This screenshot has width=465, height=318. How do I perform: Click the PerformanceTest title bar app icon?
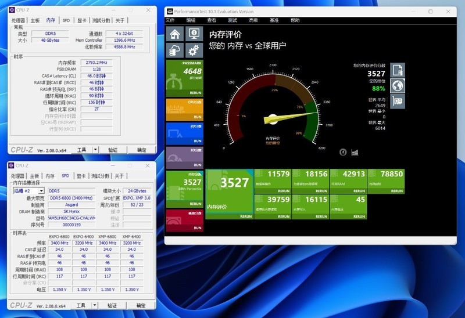(170, 12)
